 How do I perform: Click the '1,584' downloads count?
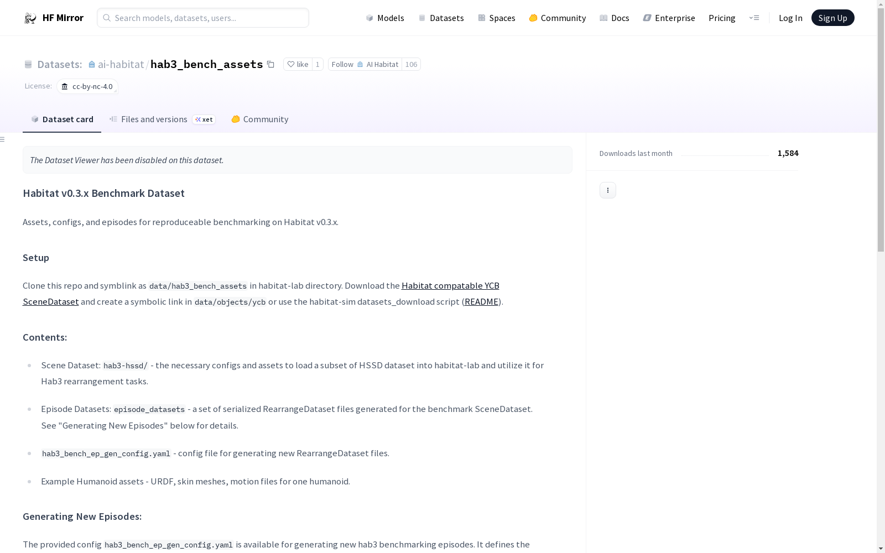tap(788, 153)
